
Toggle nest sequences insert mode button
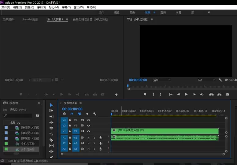[64, 114]
